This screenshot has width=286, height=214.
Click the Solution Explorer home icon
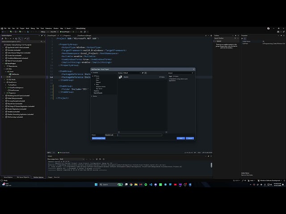click(2, 39)
